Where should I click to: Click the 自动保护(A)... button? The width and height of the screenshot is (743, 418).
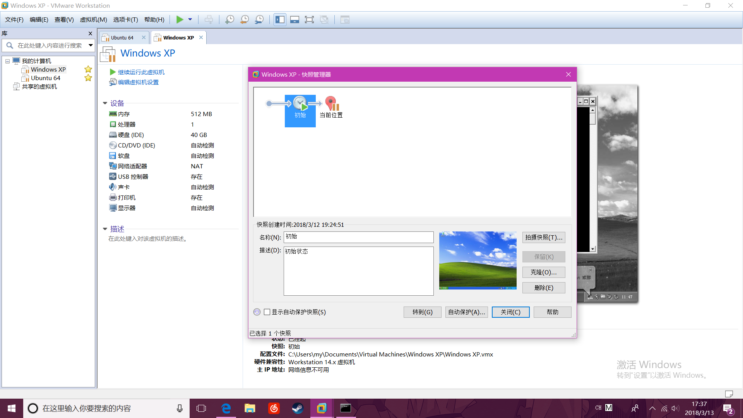coord(467,312)
